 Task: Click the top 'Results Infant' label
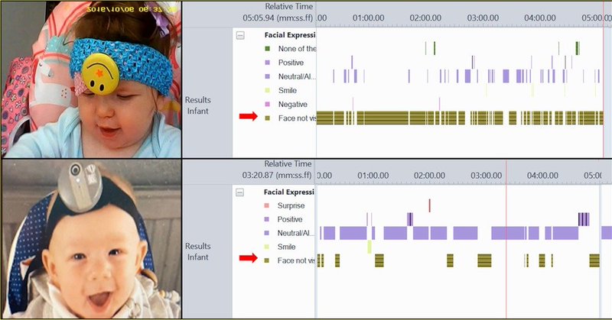[198, 105]
